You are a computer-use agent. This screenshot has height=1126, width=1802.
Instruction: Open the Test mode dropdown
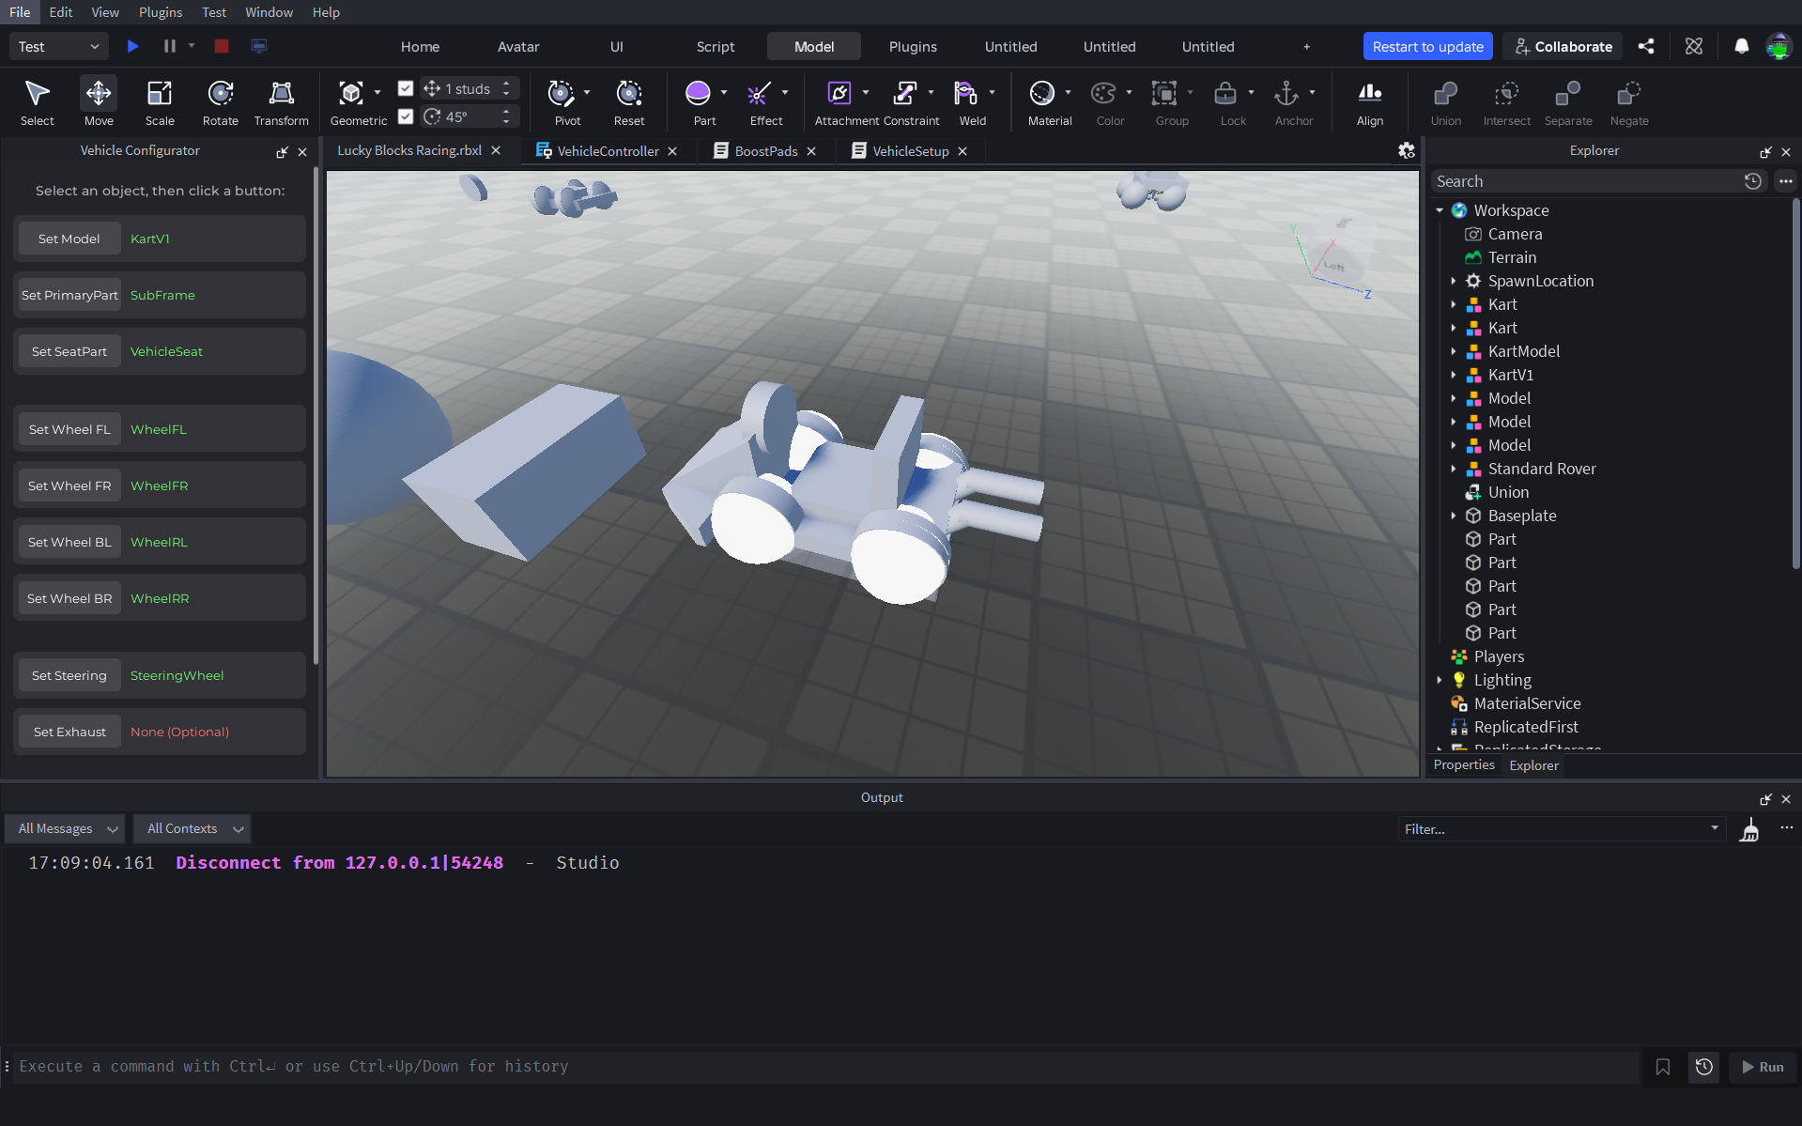(58, 46)
